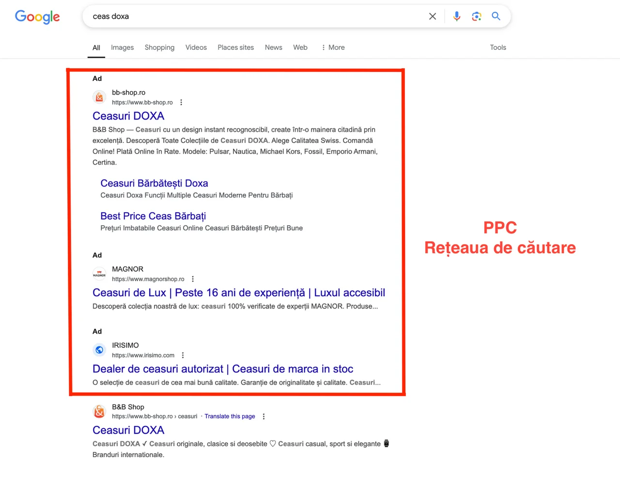The width and height of the screenshot is (620, 478).
Task: Go to the News tab
Action: pyautogui.click(x=273, y=47)
